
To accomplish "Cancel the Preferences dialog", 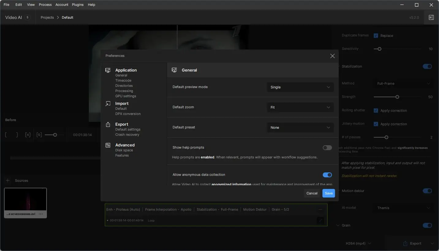I will 312,193.
